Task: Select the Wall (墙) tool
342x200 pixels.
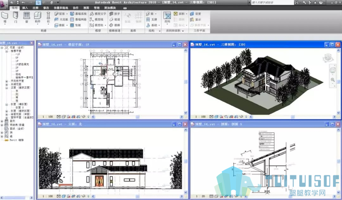Action: pyautogui.click(x=5, y=17)
